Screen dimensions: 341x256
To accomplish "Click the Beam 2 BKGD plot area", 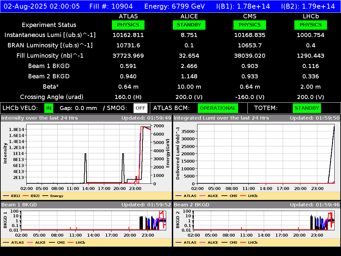I will [x=264, y=220].
